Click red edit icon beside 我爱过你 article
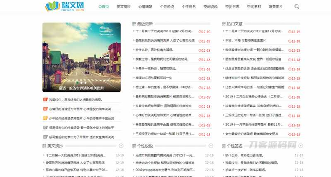The width and height of the screenshot is (331, 177). 45,100
